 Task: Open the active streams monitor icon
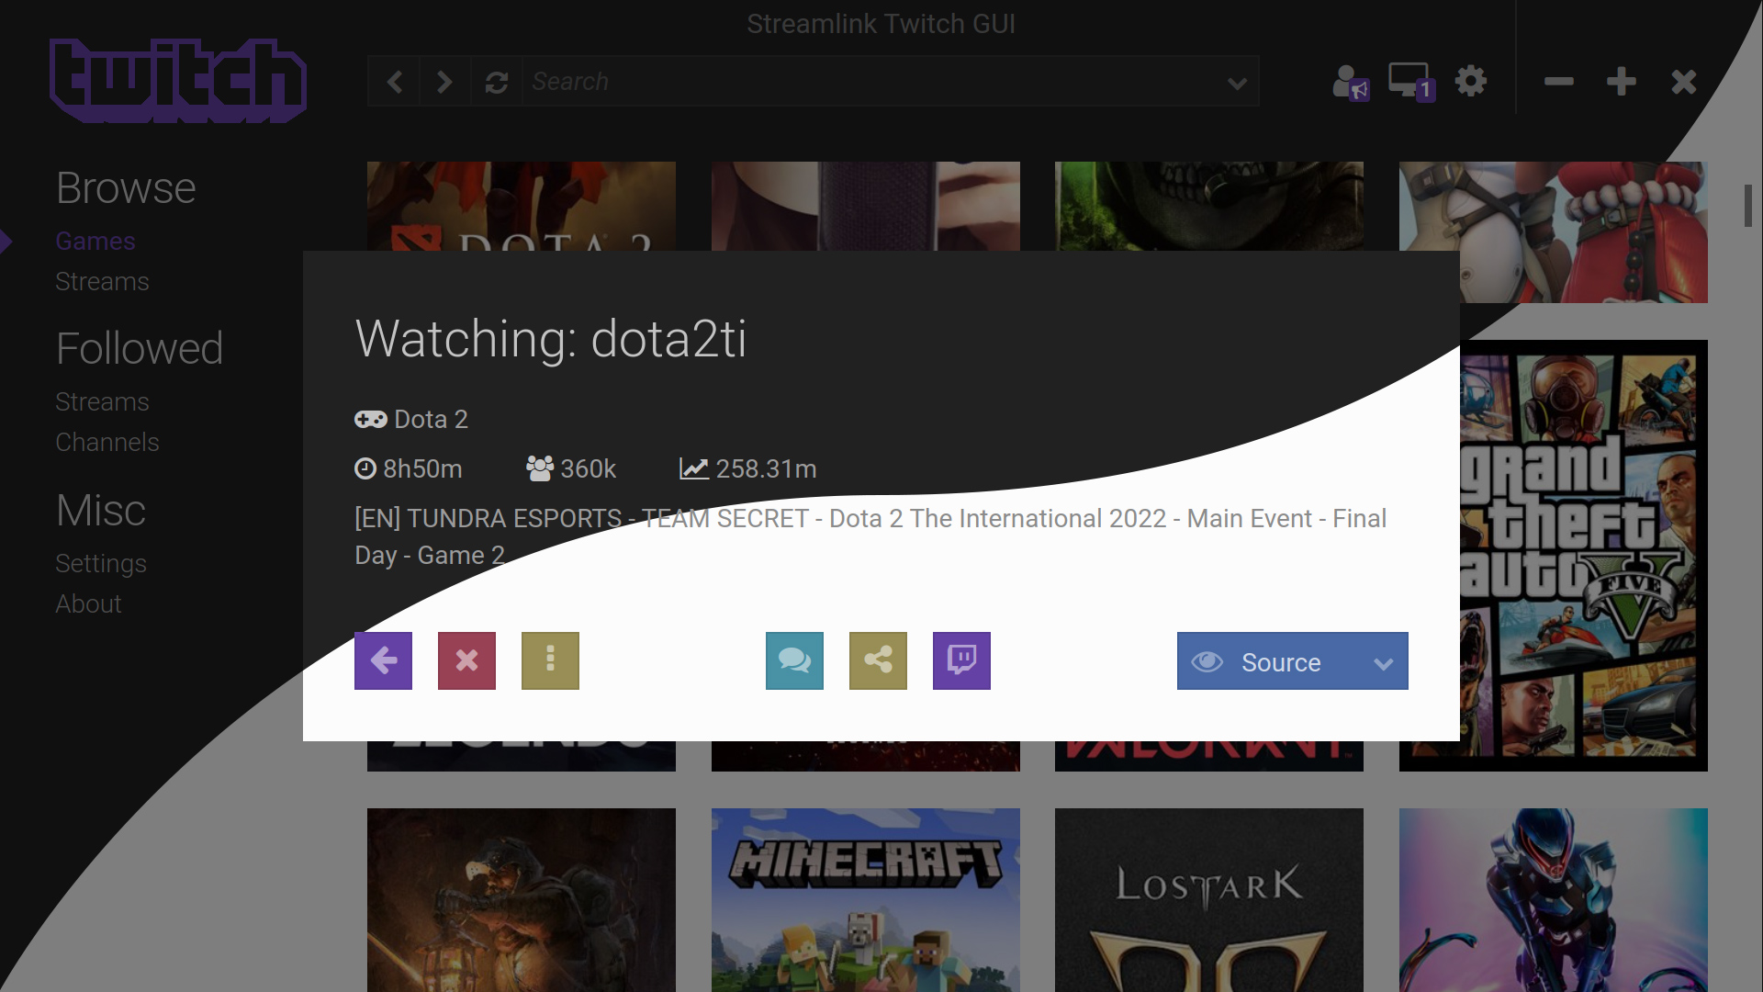click(1411, 82)
